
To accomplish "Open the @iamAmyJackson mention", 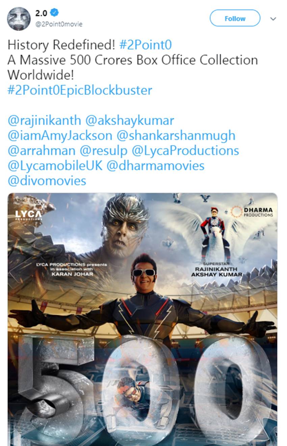I will (60, 135).
